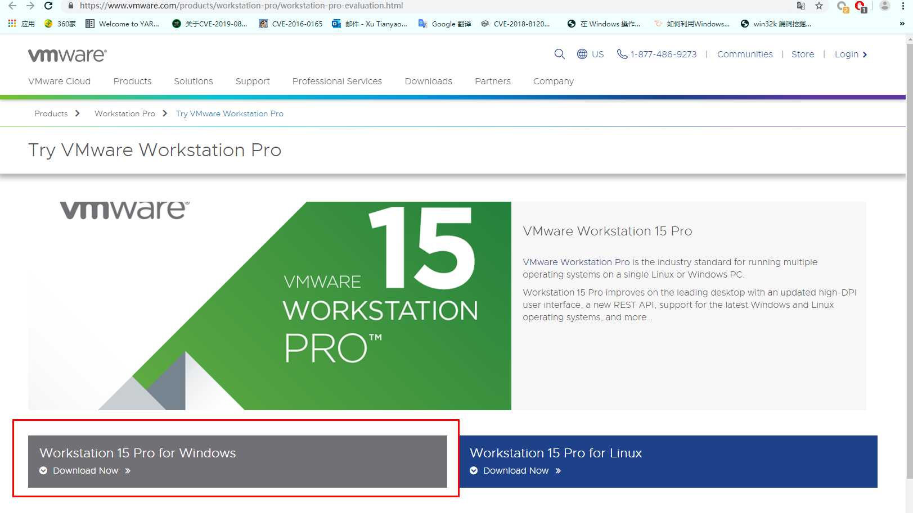
Task: Select the URL in the address bar
Action: click(x=241, y=6)
